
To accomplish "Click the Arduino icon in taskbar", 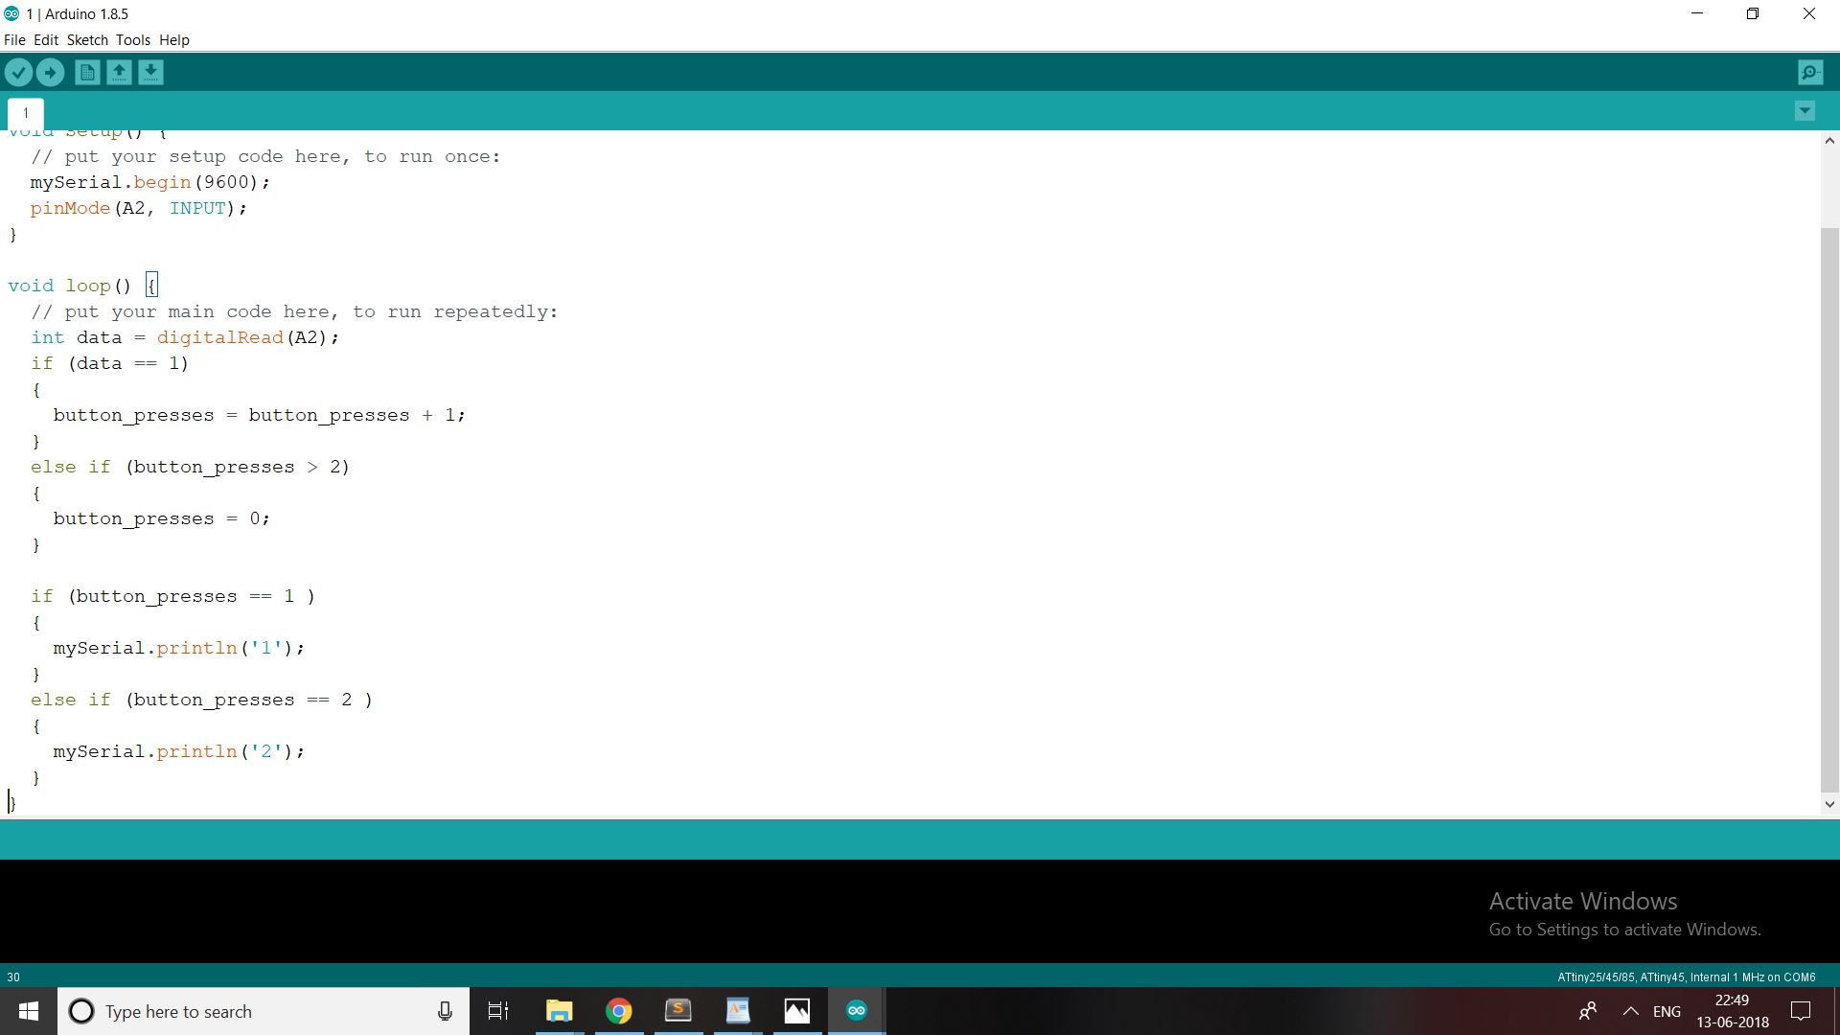I will coord(856,1011).
